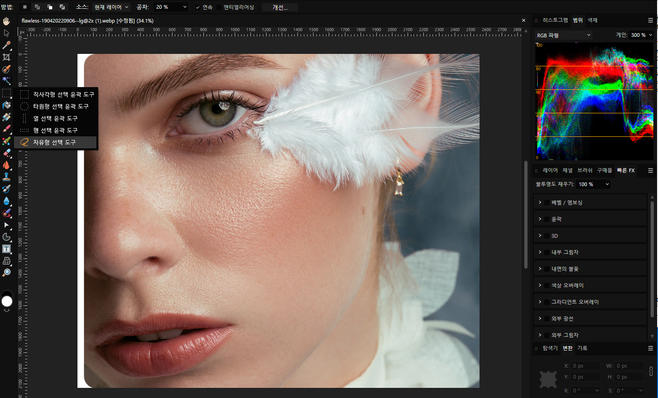Select the Text (T) tool
The image size is (658, 398).
pos(6,249)
